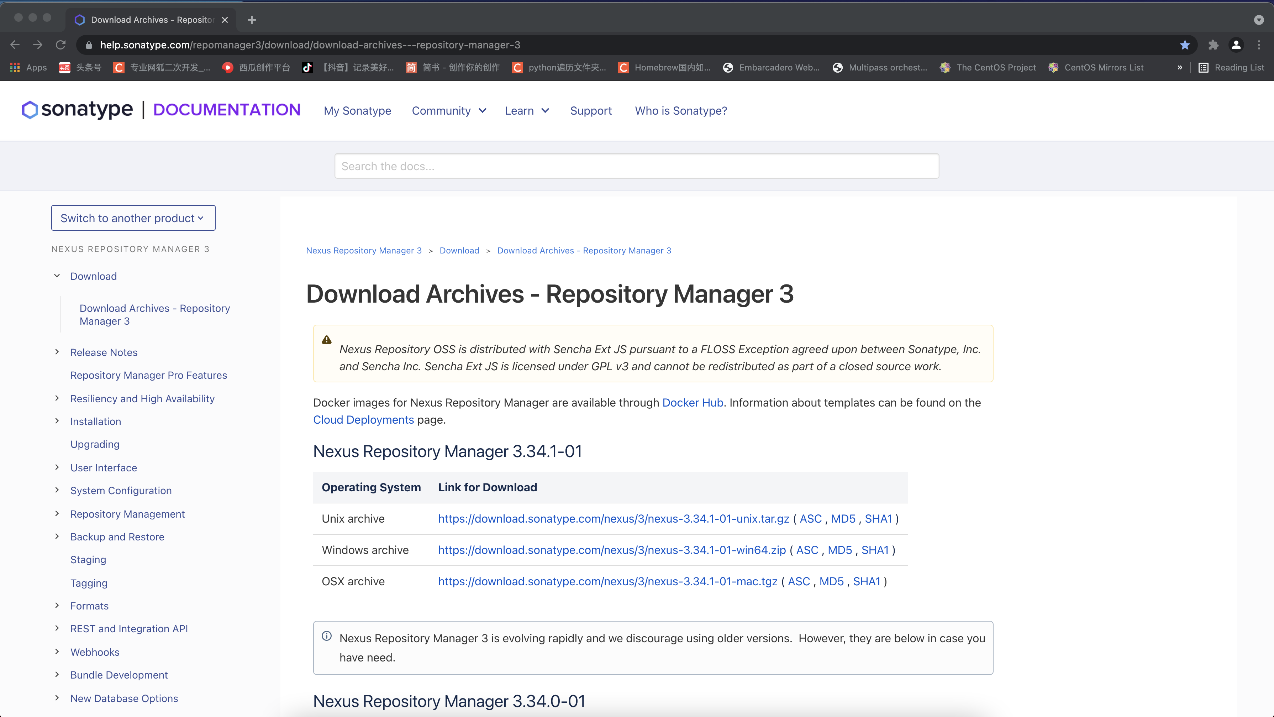The image size is (1274, 717).
Task: Click the browser back arrow
Action: tap(15, 45)
